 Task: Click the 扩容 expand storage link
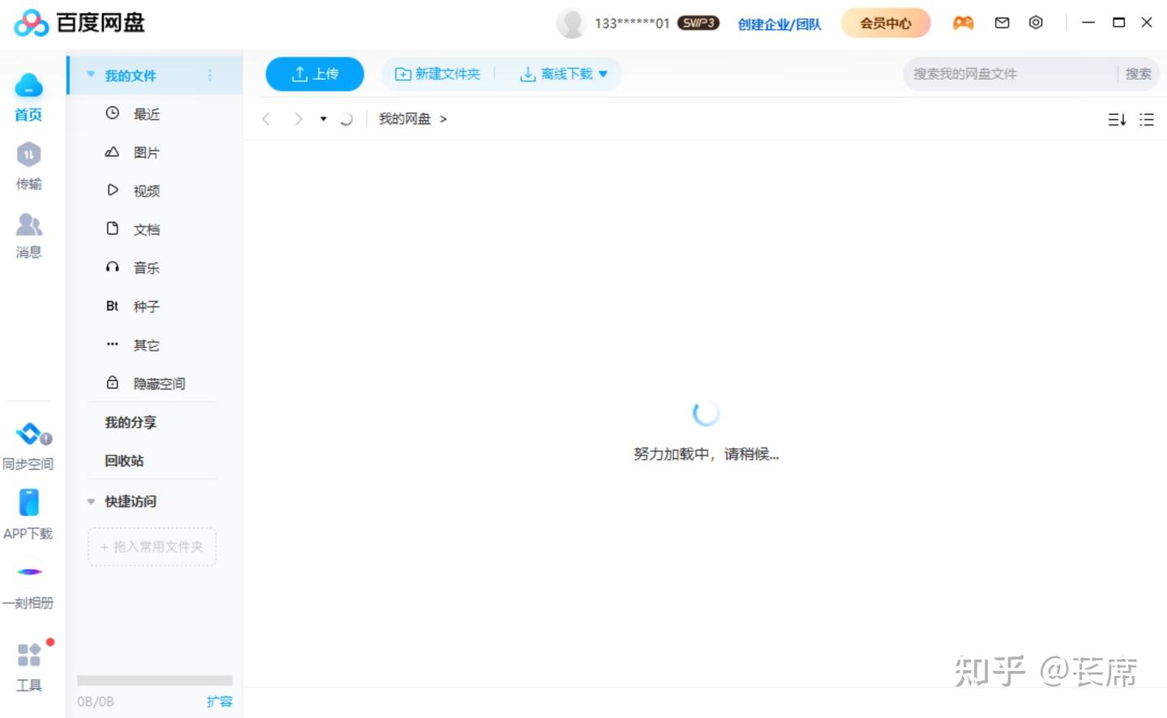(x=219, y=701)
